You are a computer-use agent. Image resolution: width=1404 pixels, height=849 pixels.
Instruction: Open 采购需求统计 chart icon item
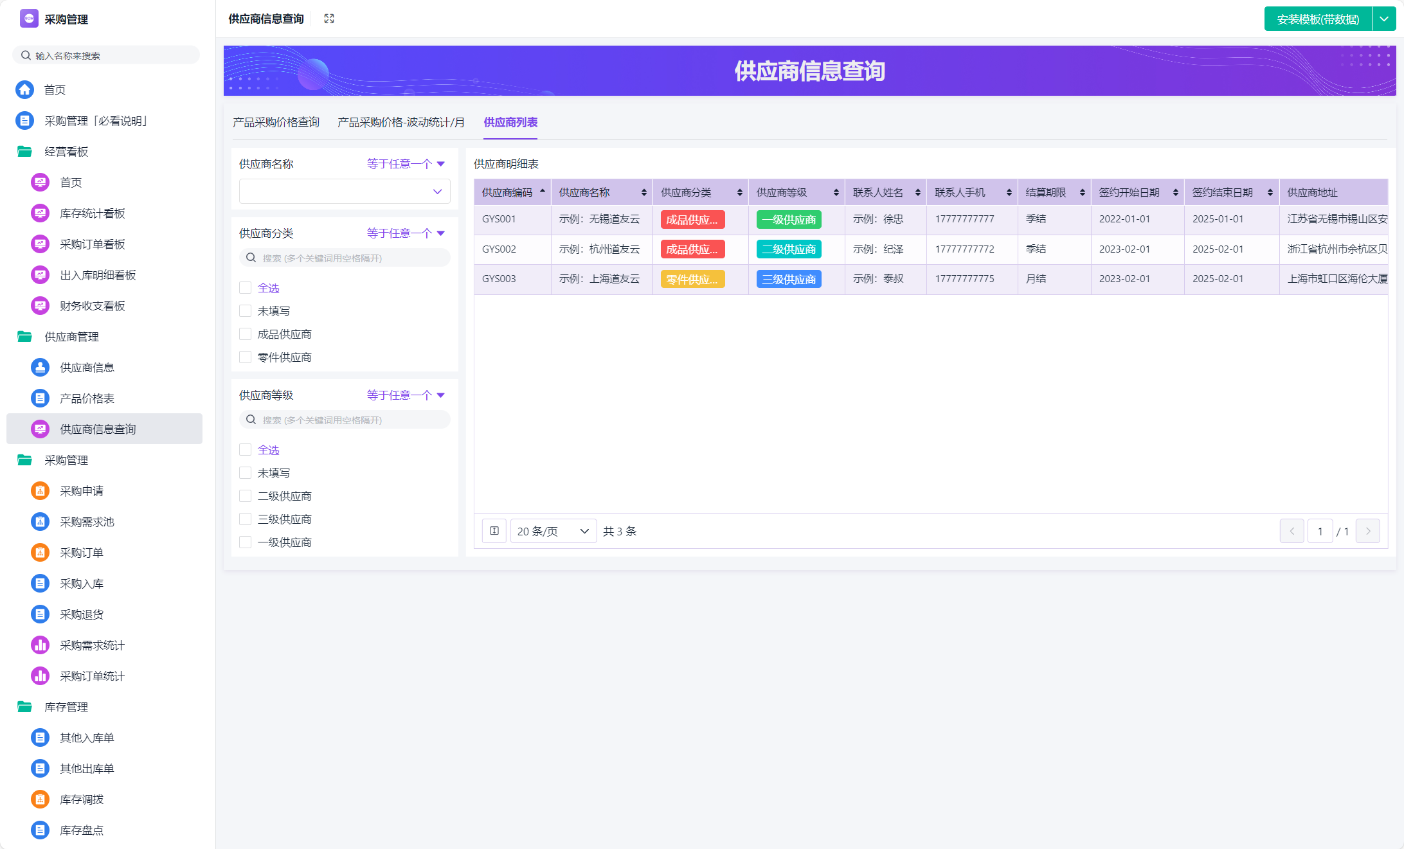tap(40, 645)
